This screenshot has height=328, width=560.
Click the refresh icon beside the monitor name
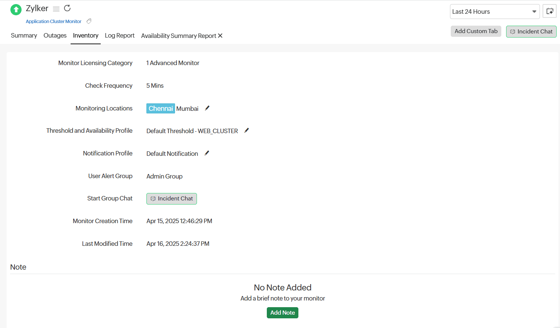click(x=67, y=8)
